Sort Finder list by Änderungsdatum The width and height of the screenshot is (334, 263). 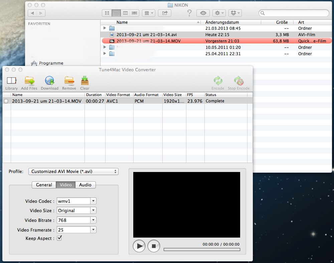click(x=231, y=22)
